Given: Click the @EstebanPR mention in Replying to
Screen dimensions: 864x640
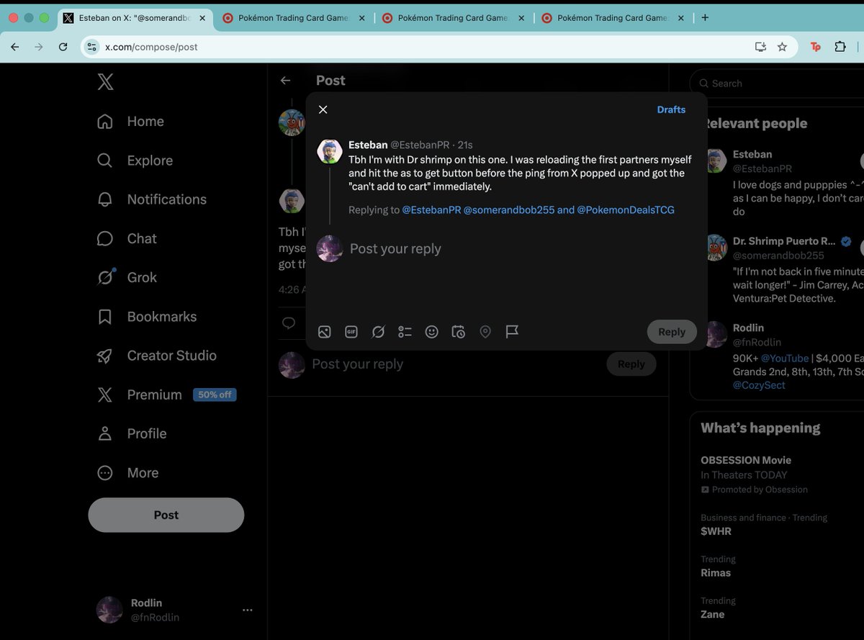Looking at the screenshot, I should pos(431,210).
